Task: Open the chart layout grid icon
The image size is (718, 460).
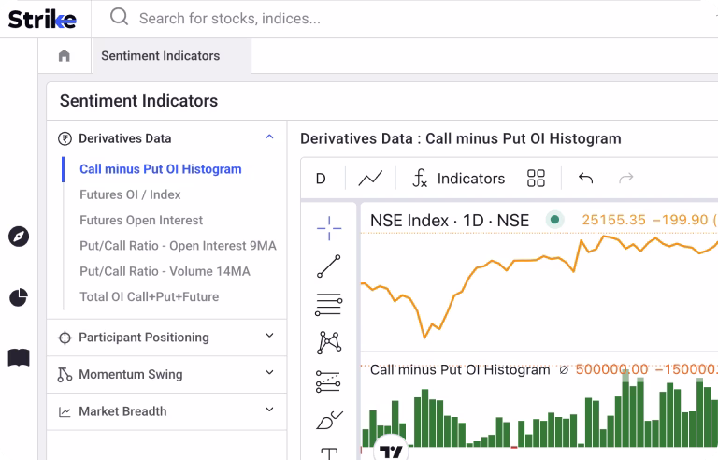Action: point(536,178)
